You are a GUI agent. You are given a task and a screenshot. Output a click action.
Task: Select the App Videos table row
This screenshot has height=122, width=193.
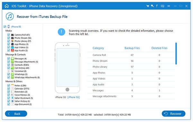(x=131, y=79)
